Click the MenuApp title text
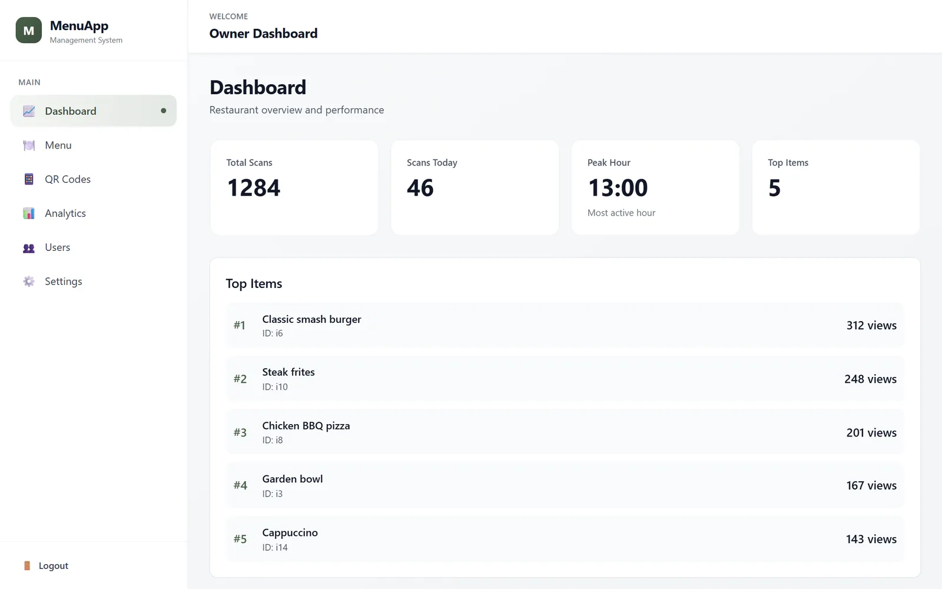This screenshot has width=942, height=589. tap(79, 25)
